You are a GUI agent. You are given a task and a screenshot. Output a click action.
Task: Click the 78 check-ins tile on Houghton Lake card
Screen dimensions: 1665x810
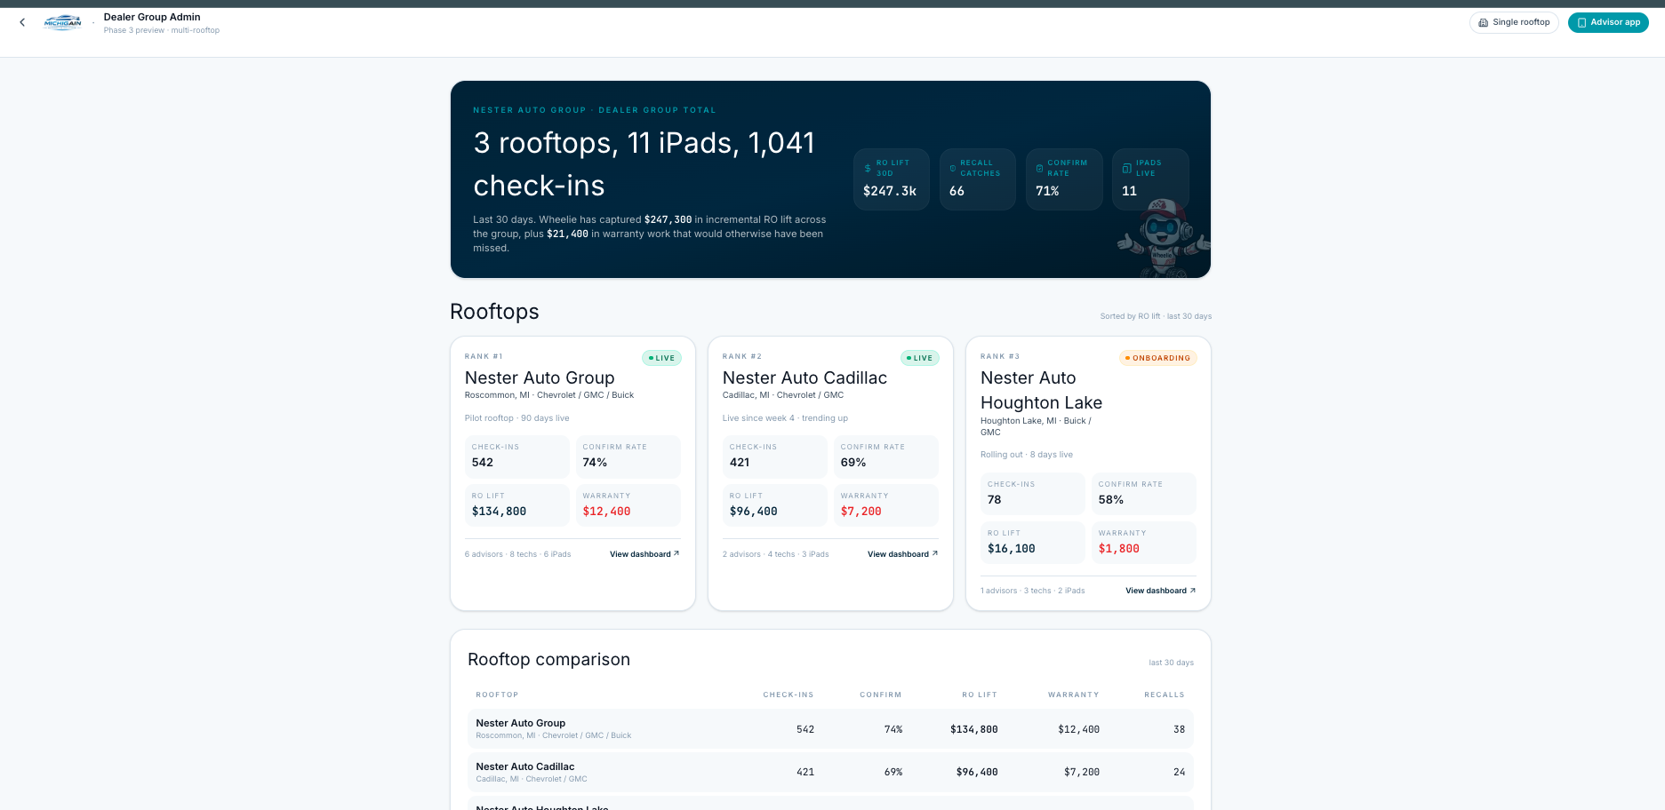click(x=1033, y=494)
